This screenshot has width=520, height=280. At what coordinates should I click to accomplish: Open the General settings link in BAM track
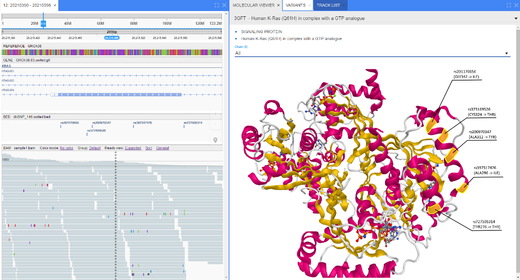tap(162, 148)
